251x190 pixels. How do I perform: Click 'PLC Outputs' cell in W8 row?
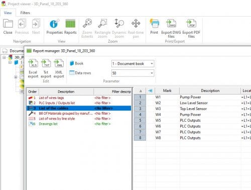pos(210,138)
